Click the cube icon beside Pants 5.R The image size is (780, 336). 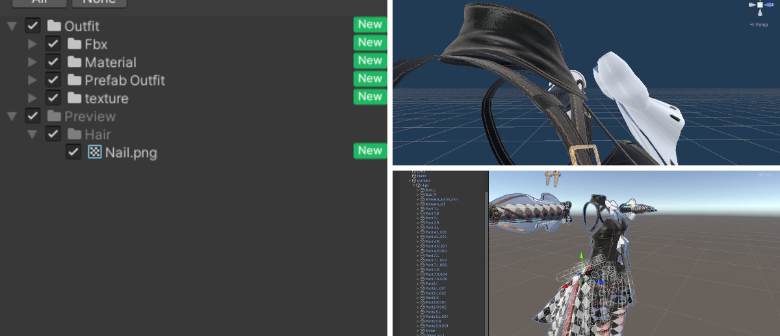point(422,321)
